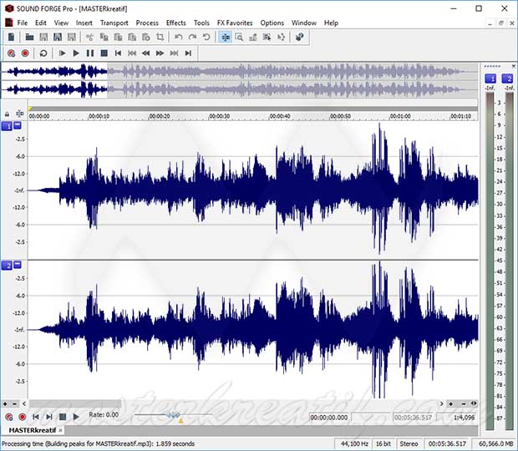Toggle channel 1 enable button in waveform
Screen dimensions: 518x451
tap(7, 126)
